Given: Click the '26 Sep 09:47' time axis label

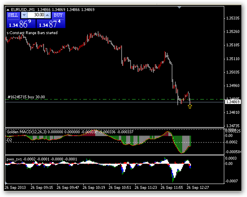Looking at the screenshot, I should point(68,188).
